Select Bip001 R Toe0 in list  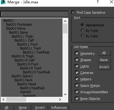pos(31,68)
